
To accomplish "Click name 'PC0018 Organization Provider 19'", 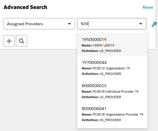I will (x=118, y=114).
